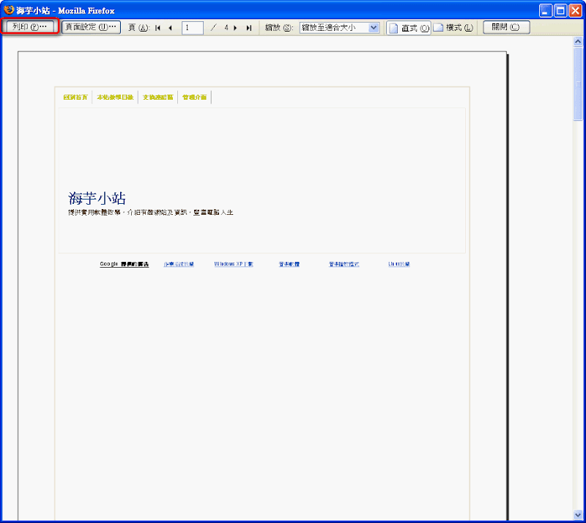Click the Windows XP下載 ad link
The height and width of the screenshot is (523, 586).
(x=234, y=264)
